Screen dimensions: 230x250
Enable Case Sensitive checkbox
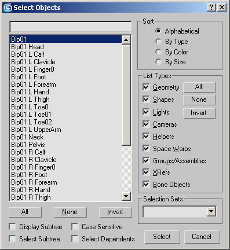click(x=75, y=227)
